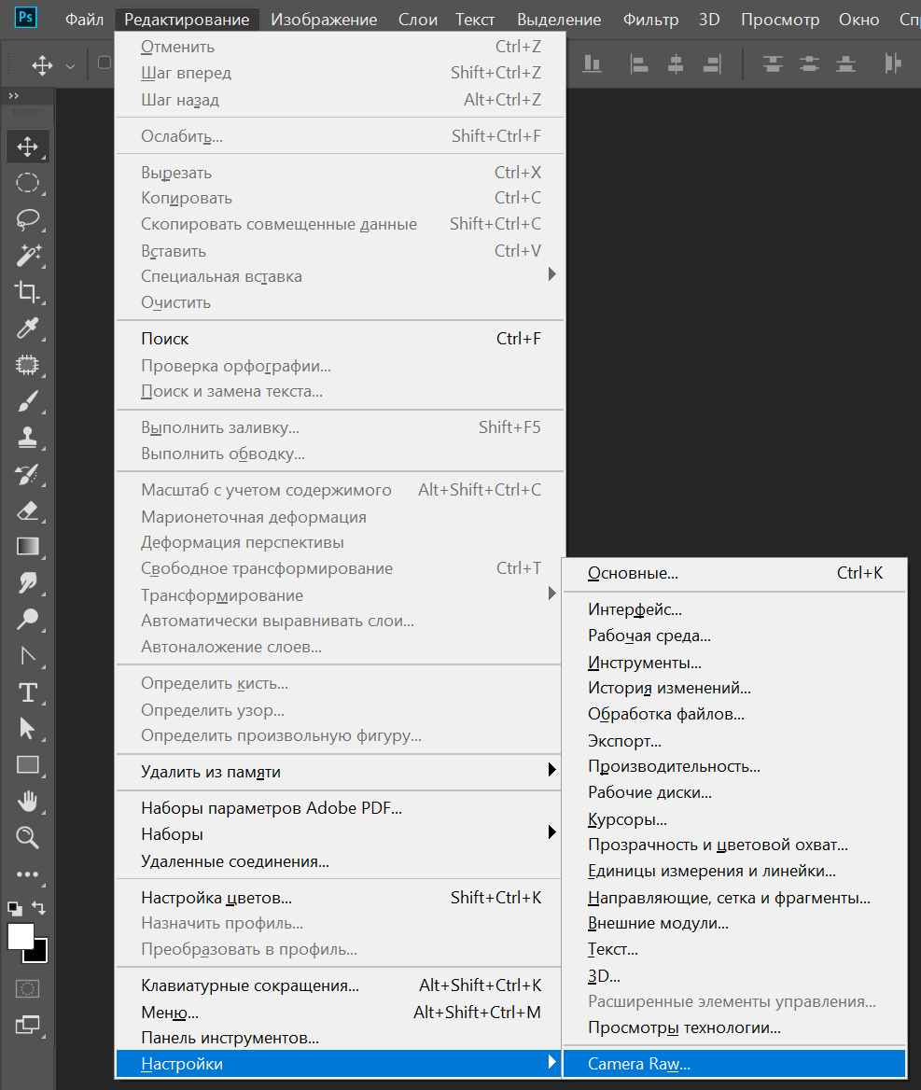This screenshot has height=1090, width=921.
Task: Open the Move tool preset dropdown arrow
Action: coord(70,67)
